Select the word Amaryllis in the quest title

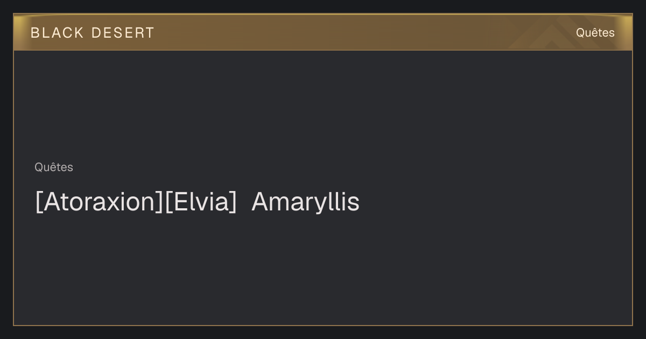pyautogui.click(x=305, y=202)
